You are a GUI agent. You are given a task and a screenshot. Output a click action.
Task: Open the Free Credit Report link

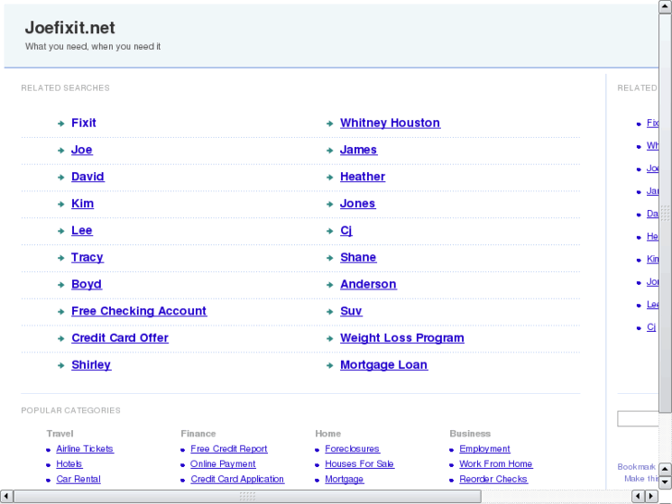tap(228, 449)
